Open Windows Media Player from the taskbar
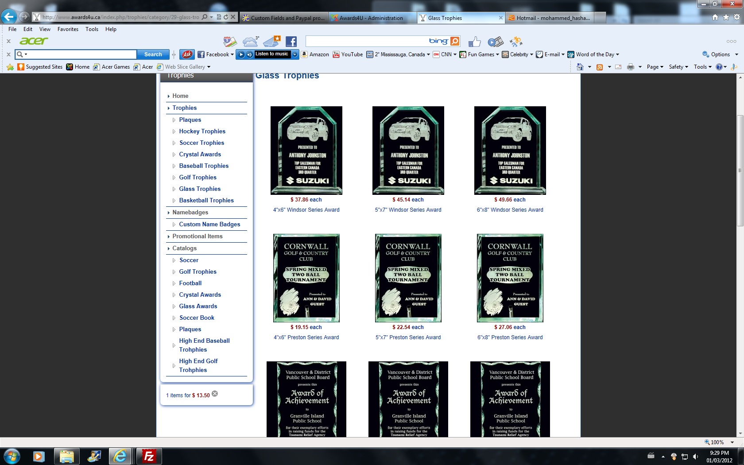 point(39,456)
